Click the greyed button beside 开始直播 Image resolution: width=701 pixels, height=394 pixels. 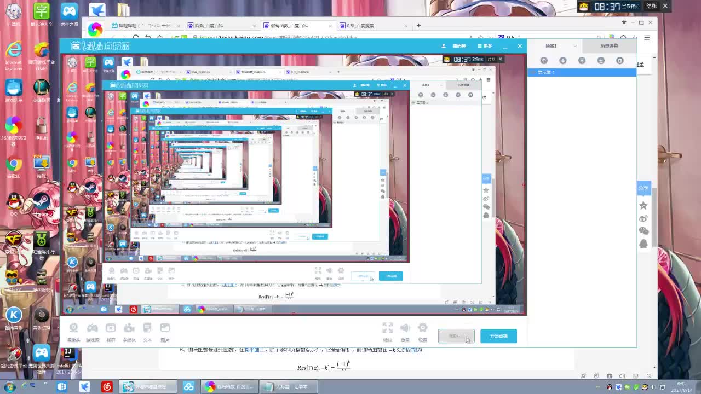456,336
